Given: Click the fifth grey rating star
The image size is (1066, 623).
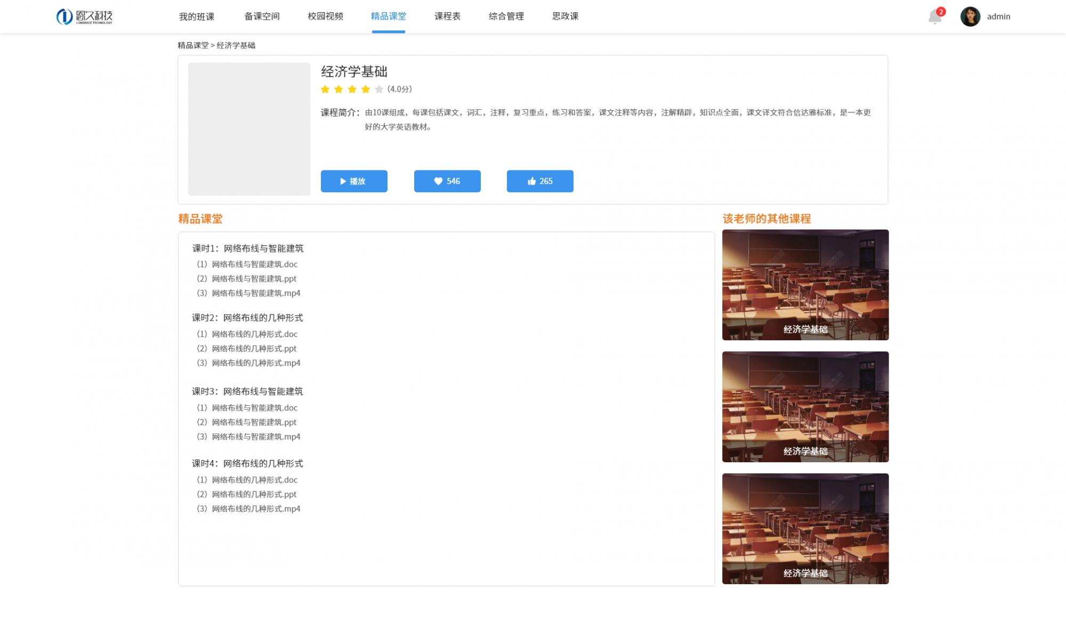Looking at the screenshot, I should click(x=379, y=89).
